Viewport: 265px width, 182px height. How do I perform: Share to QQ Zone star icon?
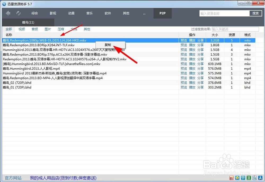coord(237,177)
